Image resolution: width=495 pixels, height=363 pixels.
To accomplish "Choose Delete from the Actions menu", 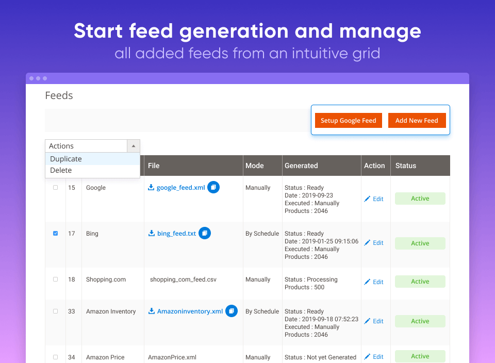I will coord(61,170).
